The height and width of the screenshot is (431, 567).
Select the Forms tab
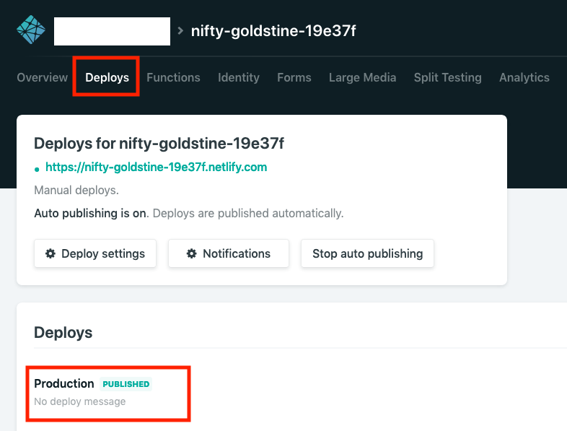click(x=294, y=77)
